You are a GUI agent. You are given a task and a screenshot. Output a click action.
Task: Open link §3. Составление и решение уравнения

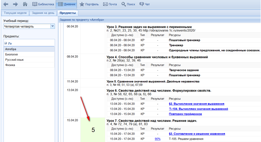tap(197, 134)
